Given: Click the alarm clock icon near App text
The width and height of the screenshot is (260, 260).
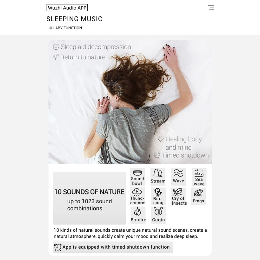Looking at the screenshot, I should pos(58,247).
